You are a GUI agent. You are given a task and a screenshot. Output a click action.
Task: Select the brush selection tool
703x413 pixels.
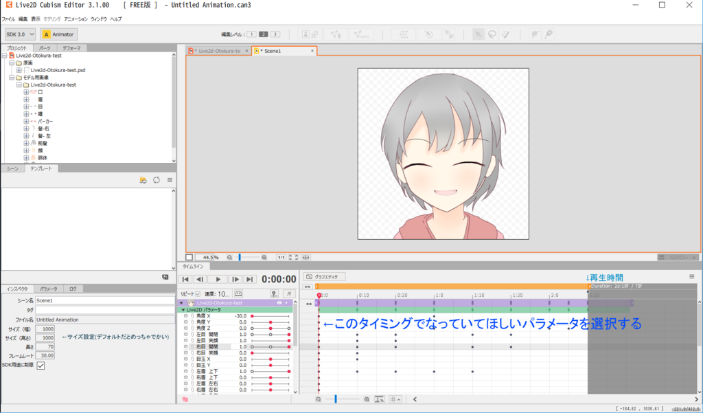pyautogui.click(x=506, y=34)
